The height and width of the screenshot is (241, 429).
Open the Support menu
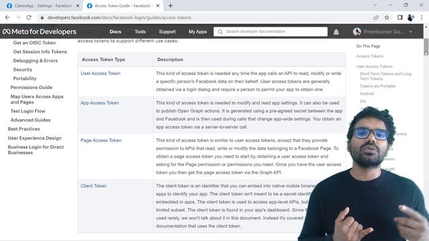point(167,31)
